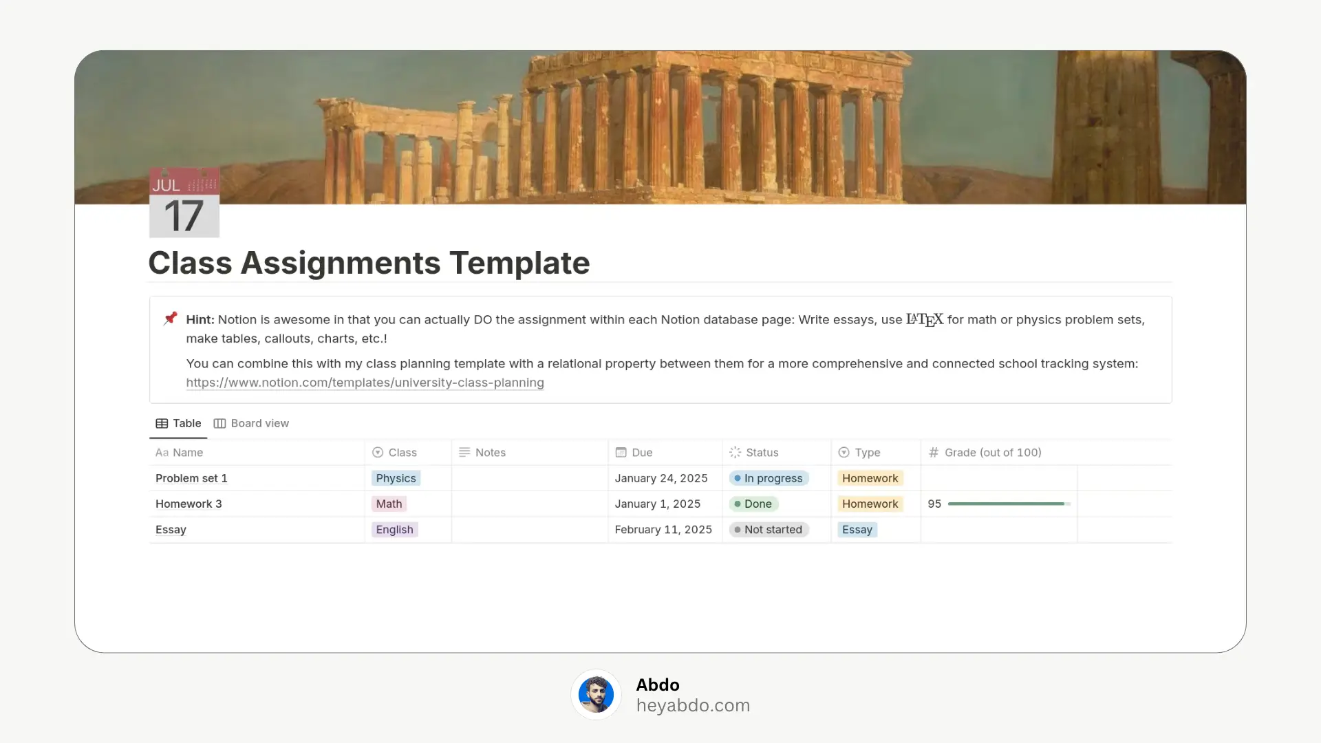Image resolution: width=1321 pixels, height=743 pixels.
Task: Click the English class tag
Action: click(394, 530)
